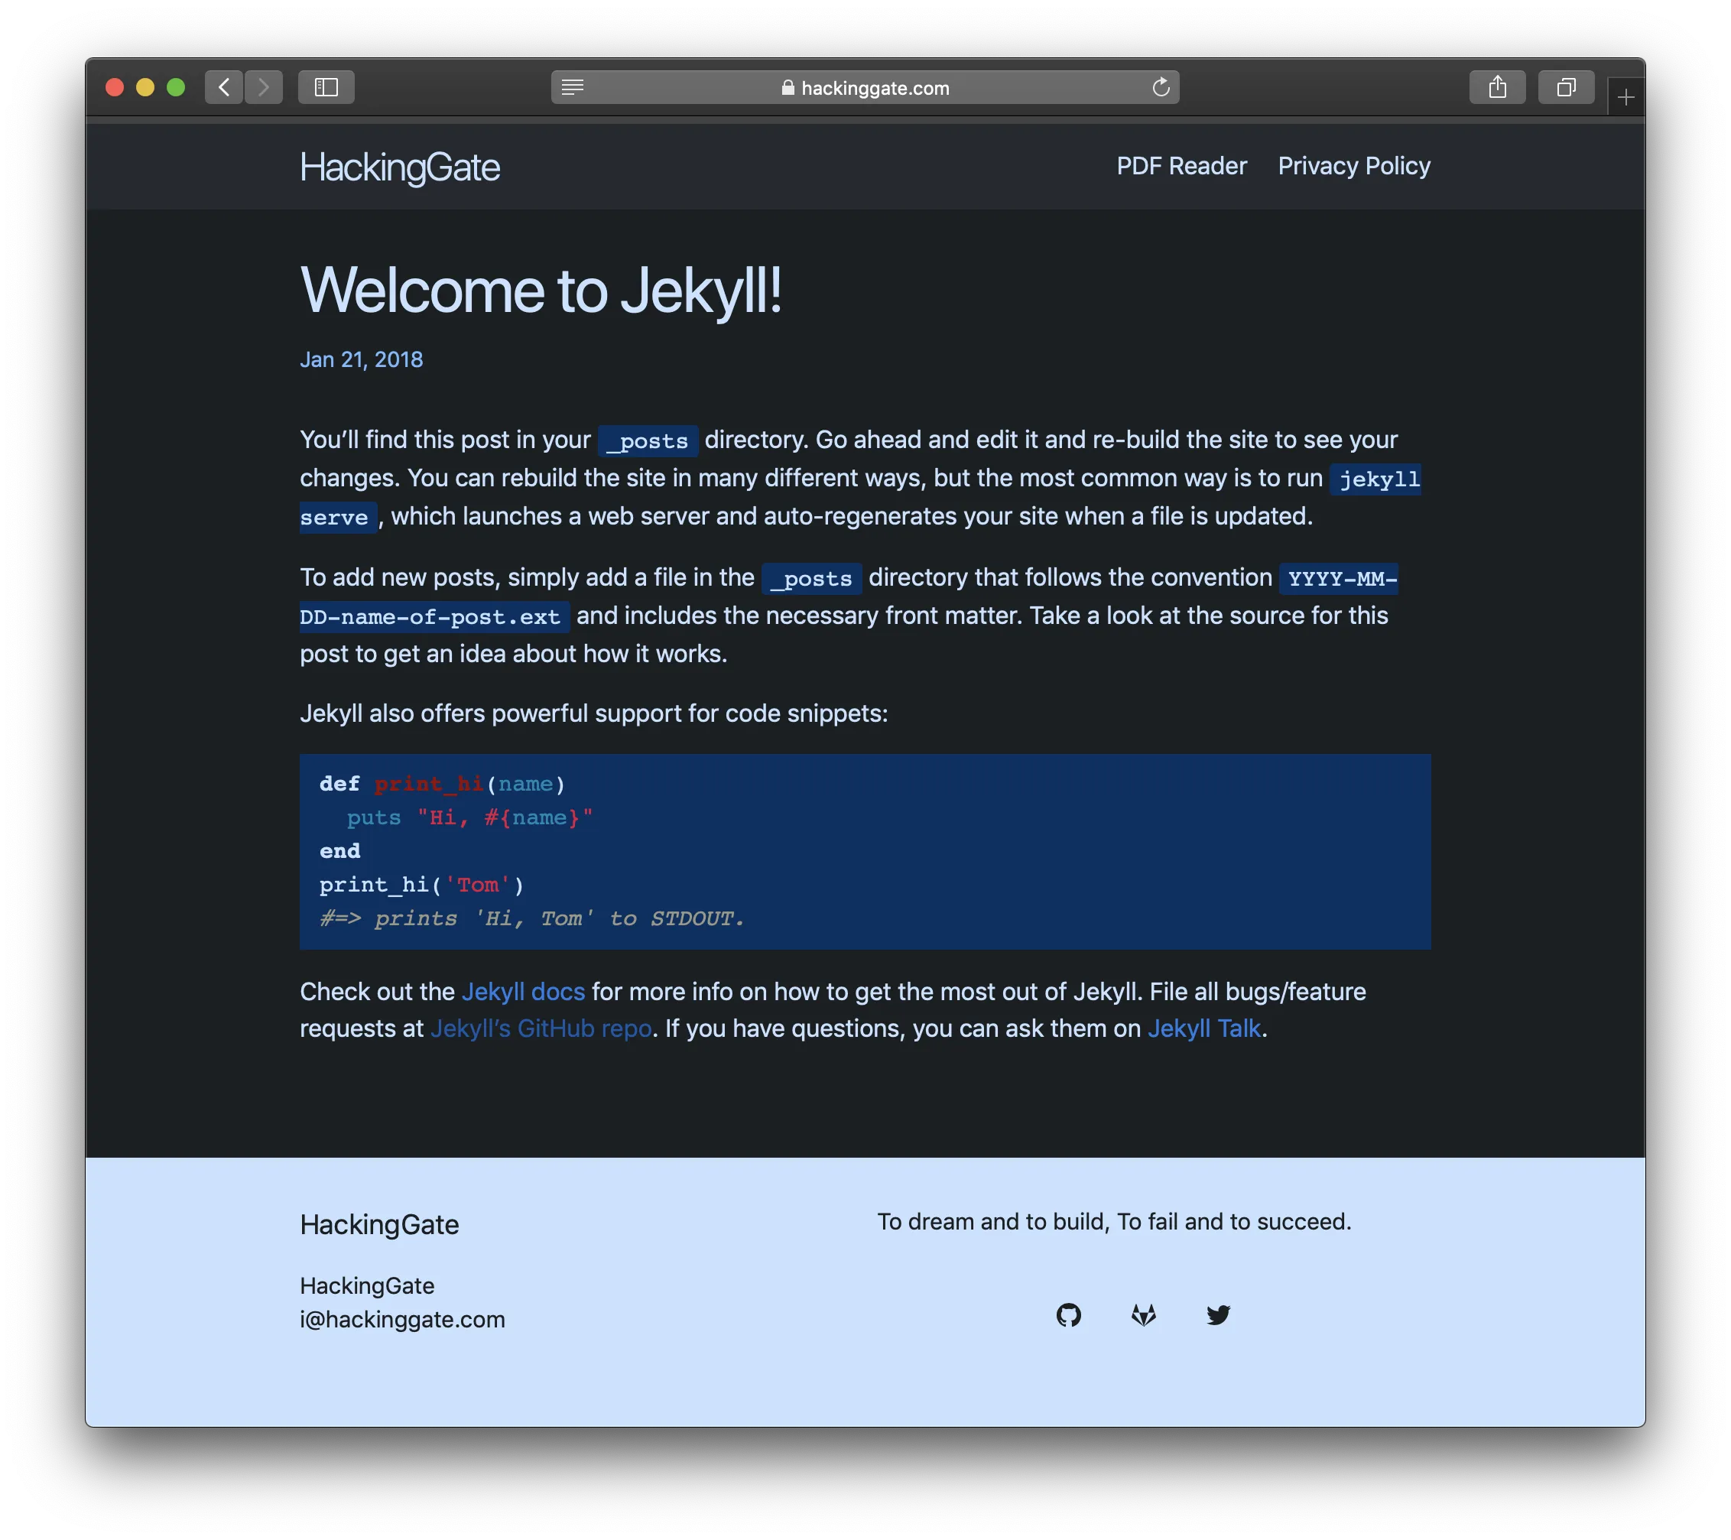Select PDF Reader in navigation

[x=1181, y=166]
